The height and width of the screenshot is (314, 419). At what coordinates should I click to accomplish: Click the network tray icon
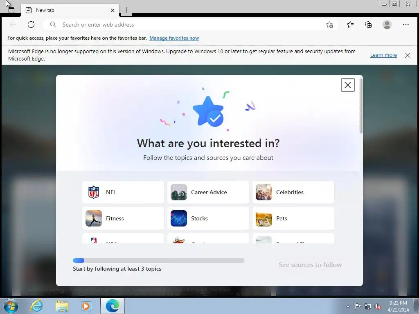[x=368, y=306]
